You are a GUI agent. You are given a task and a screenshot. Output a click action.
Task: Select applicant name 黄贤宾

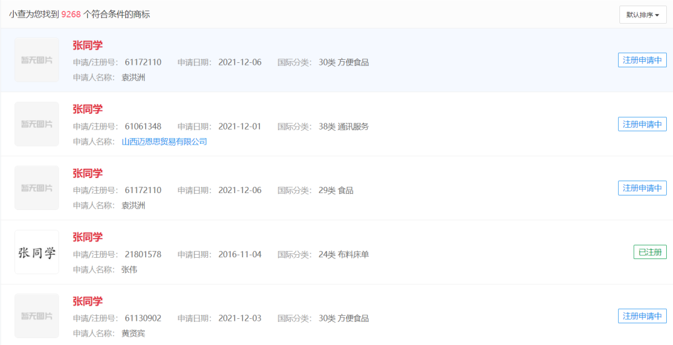click(x=133, y=334)
